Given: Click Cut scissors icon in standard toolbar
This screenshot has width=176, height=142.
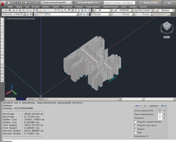Looking at the screenshot, I should pyautogui.click(x=27, y=10).
